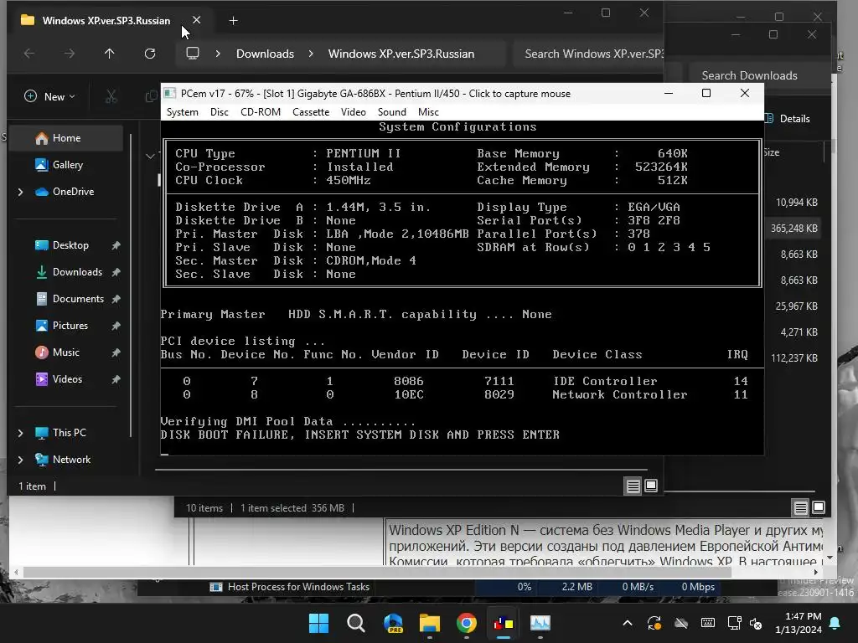Open File Explorer from taskbar
This screenshot has height=643, width=858.
[x=430, y=623]
